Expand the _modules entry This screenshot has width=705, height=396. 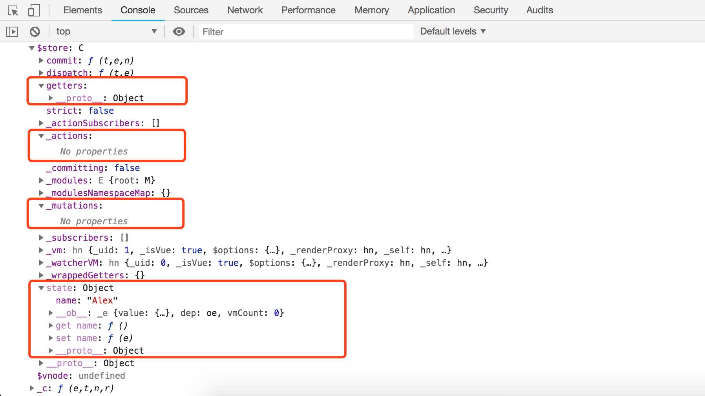(41, 180)
